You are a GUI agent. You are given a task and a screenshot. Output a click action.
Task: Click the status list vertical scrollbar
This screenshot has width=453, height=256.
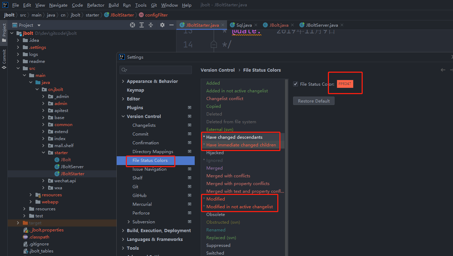coord(286,167)
